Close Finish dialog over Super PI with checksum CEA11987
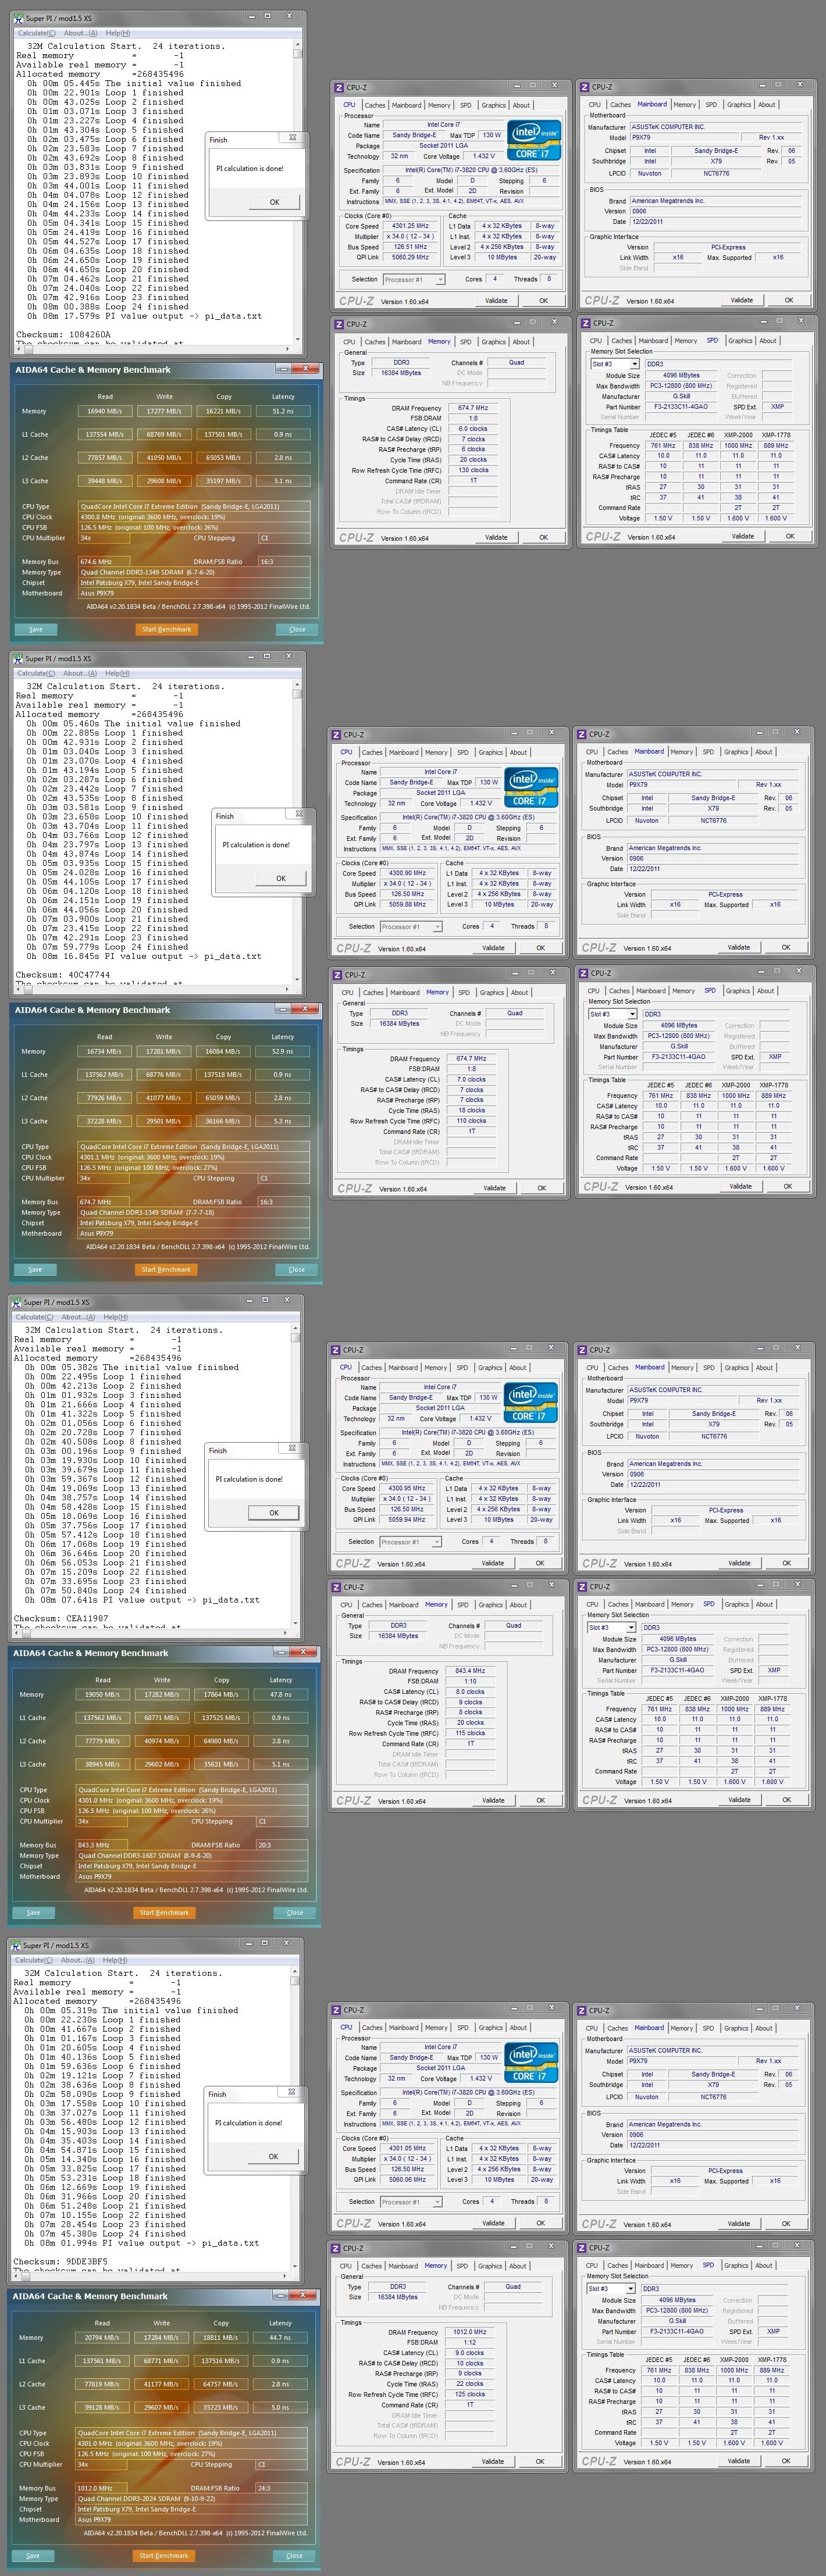This screenshot has height=2576, width=826. pyautogui.click(x=292, y=1448)
